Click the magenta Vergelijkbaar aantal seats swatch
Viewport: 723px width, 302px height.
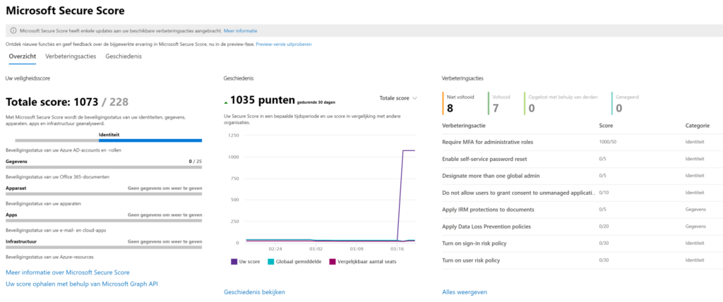(x=332, y=261)
